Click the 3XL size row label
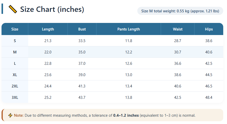Viewport: 227px width, 124px height. 15,98
